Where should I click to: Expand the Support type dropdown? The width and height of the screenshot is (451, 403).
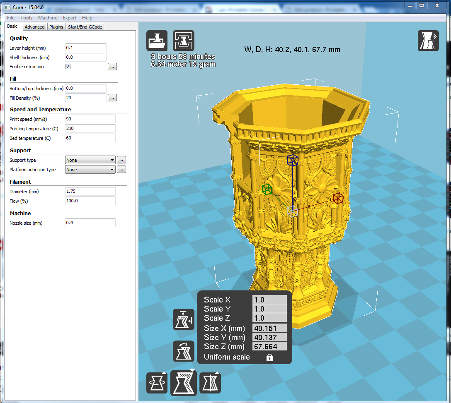click(90, 160)
